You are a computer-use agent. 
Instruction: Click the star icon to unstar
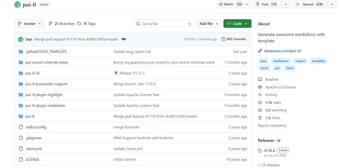click(x=297, y=4)
